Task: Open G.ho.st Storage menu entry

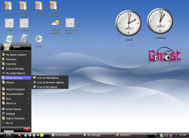Action: click(16, 69)
